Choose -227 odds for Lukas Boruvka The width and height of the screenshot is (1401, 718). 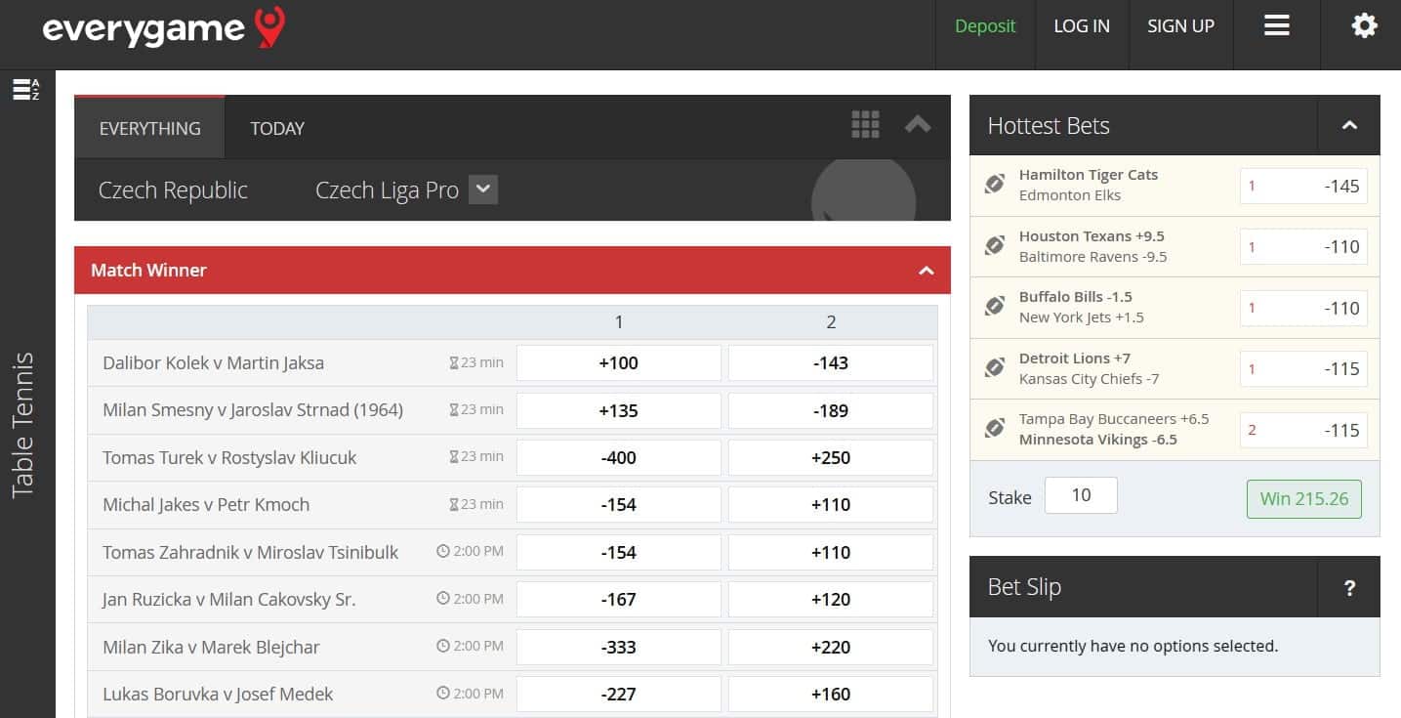pyautogui.click(x=618, y=694)
